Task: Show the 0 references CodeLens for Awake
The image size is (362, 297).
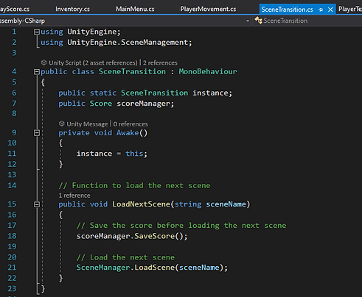Action: (130, 124)
